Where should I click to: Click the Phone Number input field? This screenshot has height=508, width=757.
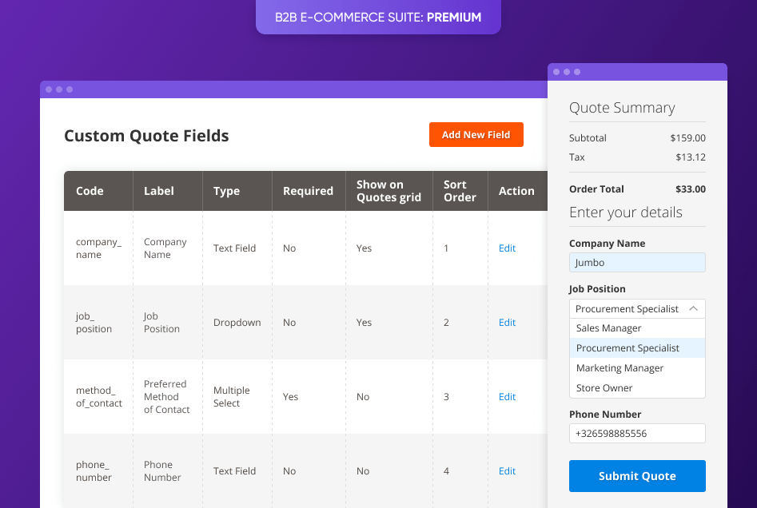[x=636, y=433]
